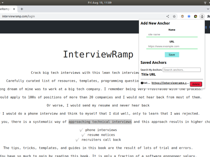This screenshot has width=210, height=157.
Task: Click the URL field with example.com placeholder
Action: 172,47
